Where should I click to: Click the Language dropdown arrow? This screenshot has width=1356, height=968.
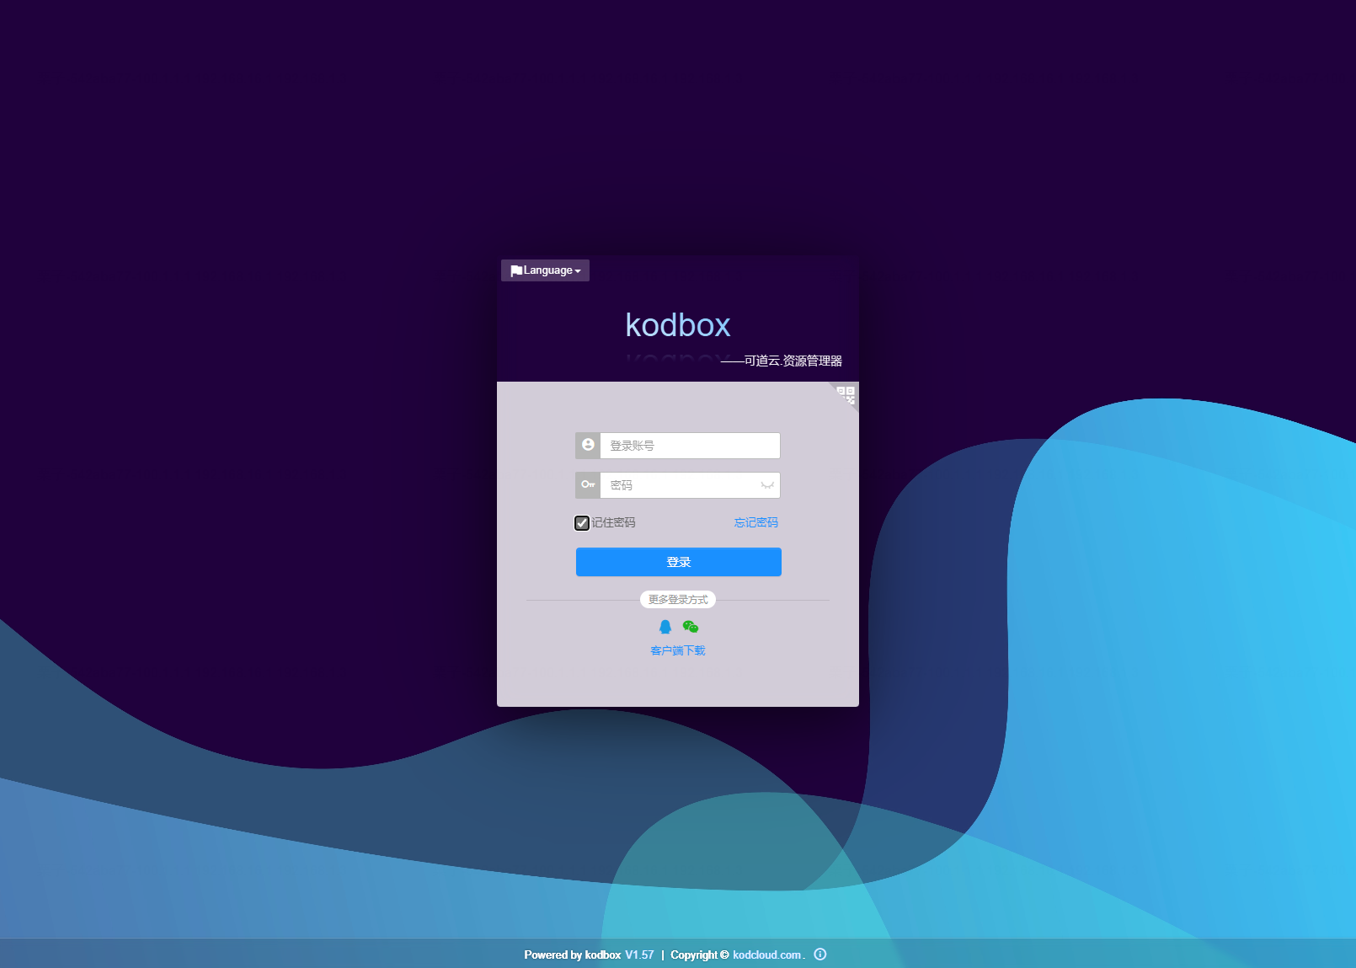579,270
